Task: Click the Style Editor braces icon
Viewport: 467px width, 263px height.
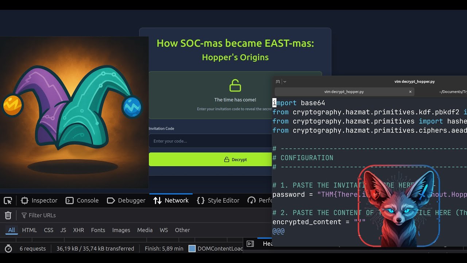Action: 201,201
